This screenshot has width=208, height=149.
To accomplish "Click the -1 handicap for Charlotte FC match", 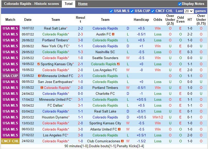I will click(141, 94).
